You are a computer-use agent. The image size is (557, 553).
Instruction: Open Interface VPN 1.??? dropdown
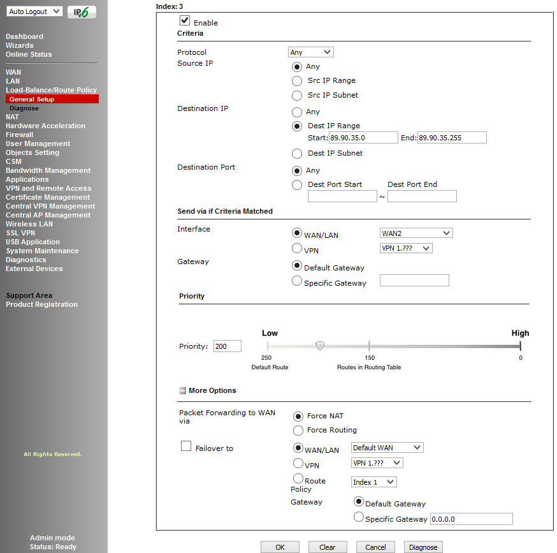click(406, 248)
